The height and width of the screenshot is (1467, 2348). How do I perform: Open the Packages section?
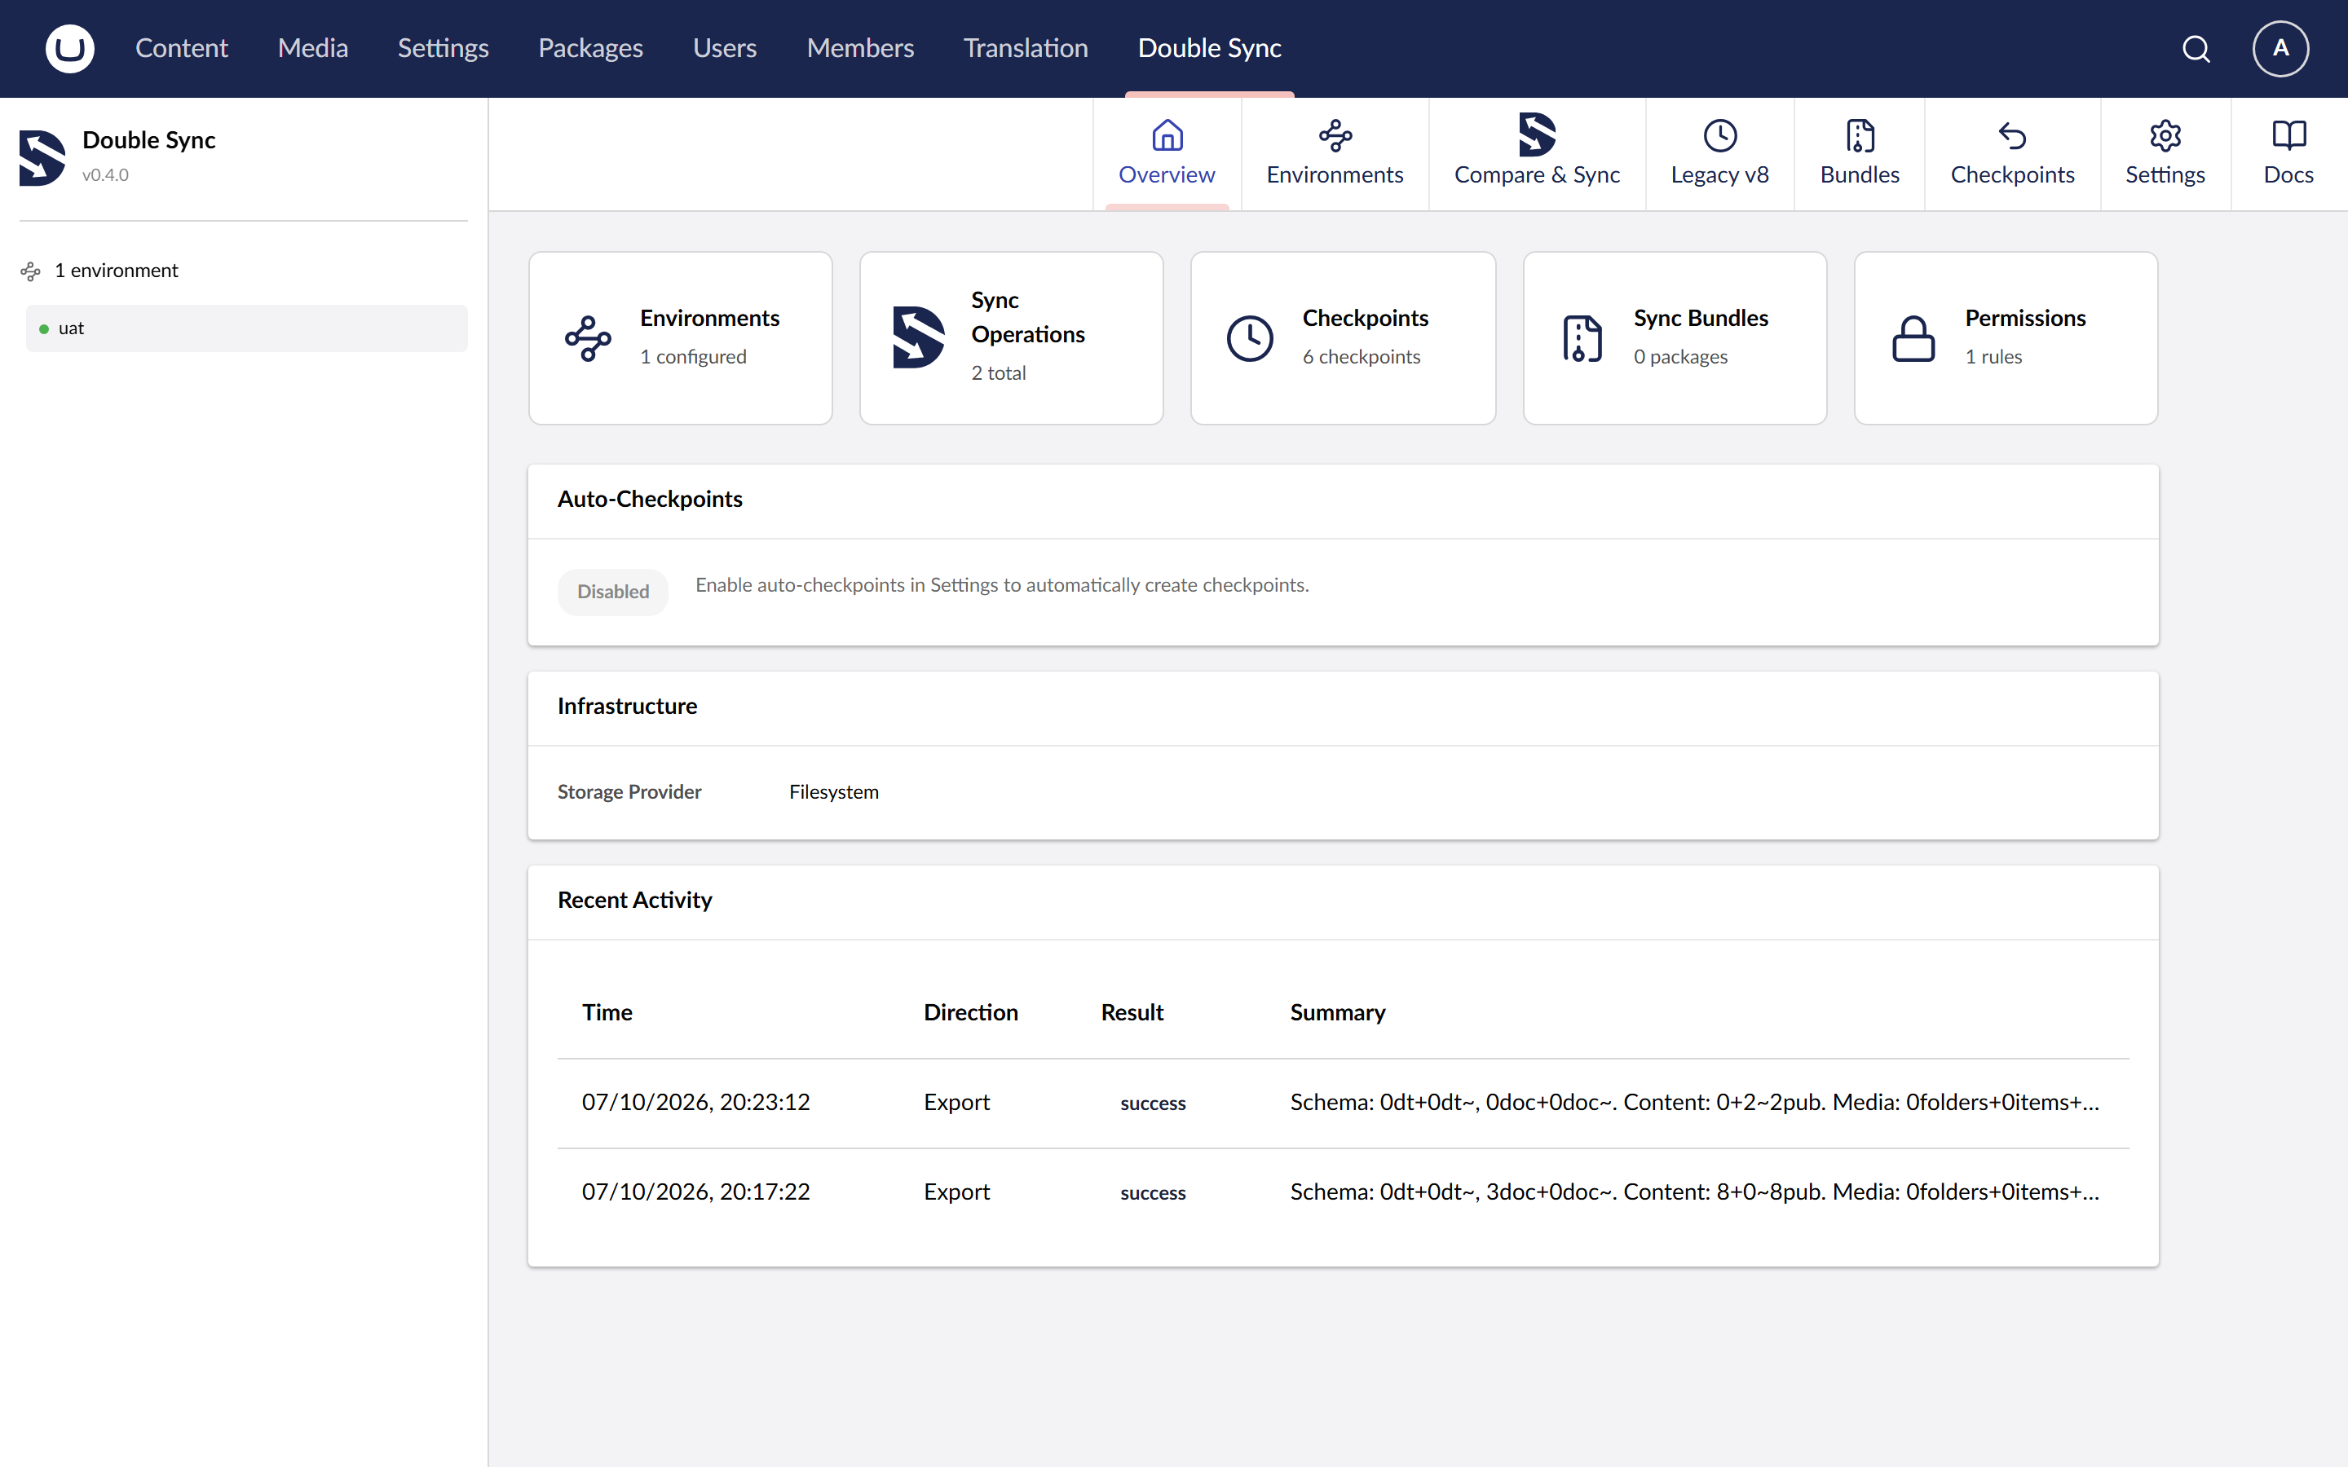pyautogui.click(x=591, y=49)
